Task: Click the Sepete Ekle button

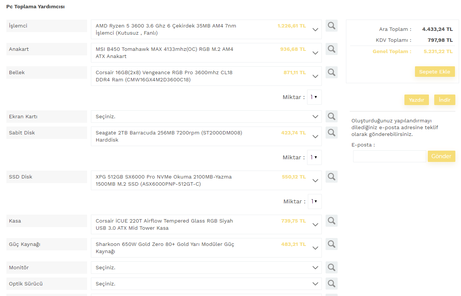Action: tap(435, 72)
